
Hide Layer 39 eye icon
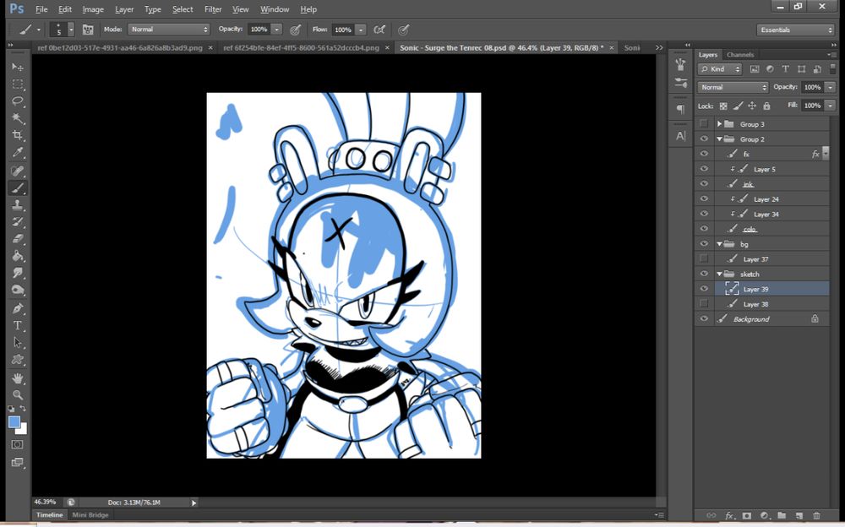coord(704,290)
